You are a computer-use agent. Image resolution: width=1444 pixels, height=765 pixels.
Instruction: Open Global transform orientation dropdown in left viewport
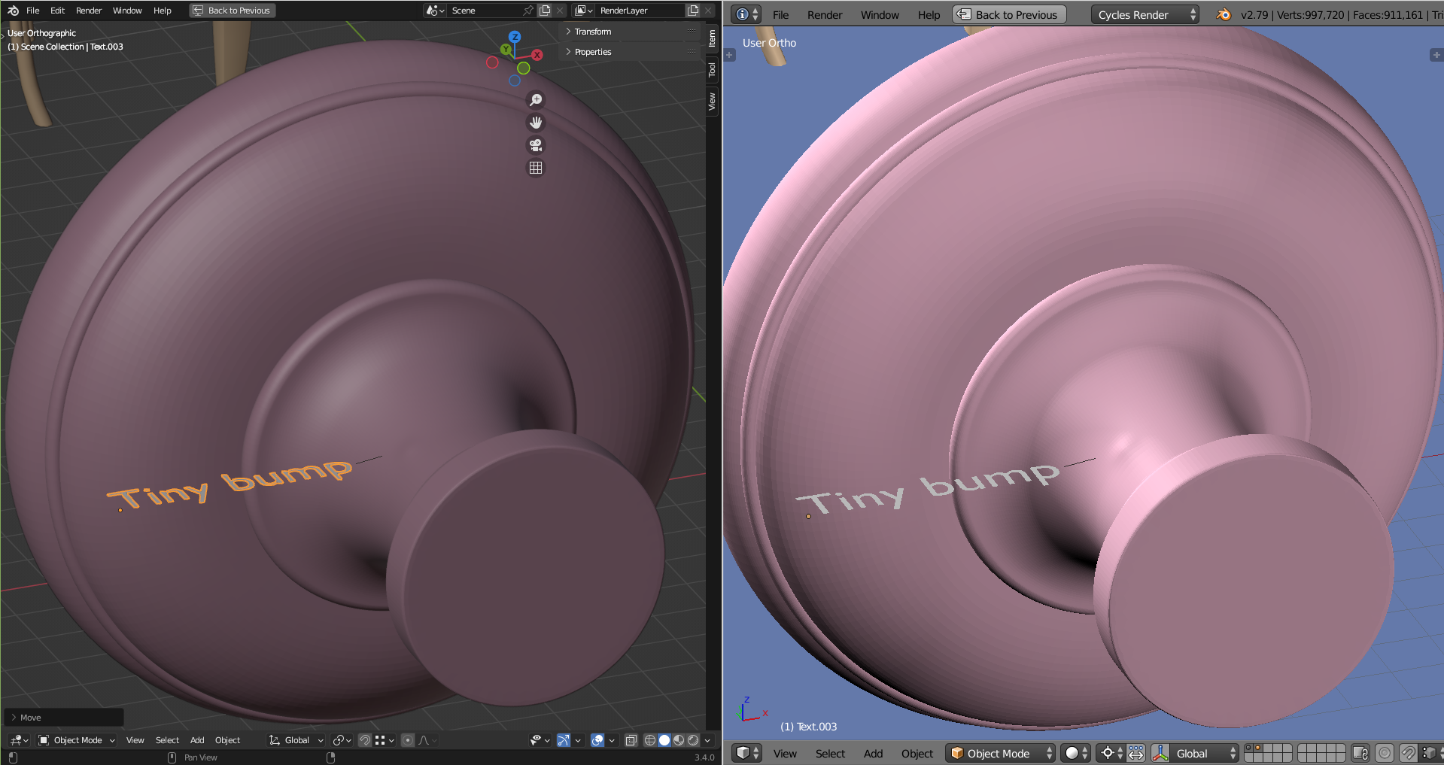click(x=296, y=740)
